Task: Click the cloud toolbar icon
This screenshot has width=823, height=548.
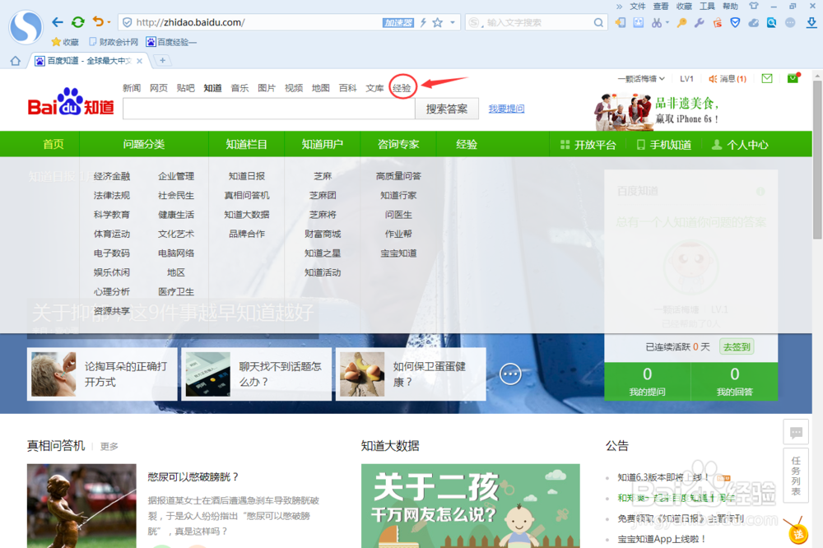Action: click(754, 22)
